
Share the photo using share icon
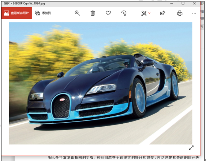(162, 13)
